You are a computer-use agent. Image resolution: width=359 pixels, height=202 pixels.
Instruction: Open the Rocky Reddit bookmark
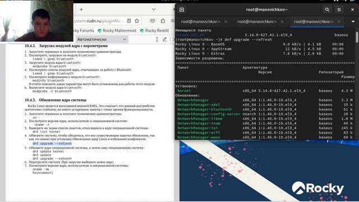(155, 30)
